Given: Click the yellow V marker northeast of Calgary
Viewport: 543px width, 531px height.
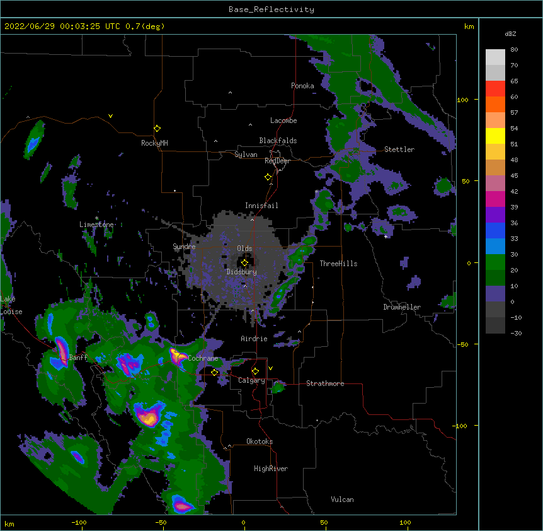Looking at the screenshot, I should (270, 368).
